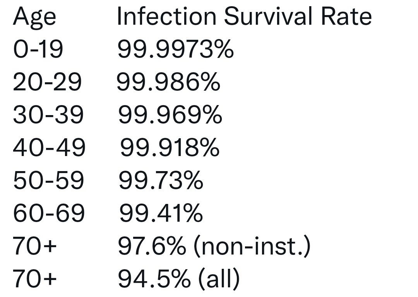Click the "(non-inst.)" annotation text

pos(251,246)
